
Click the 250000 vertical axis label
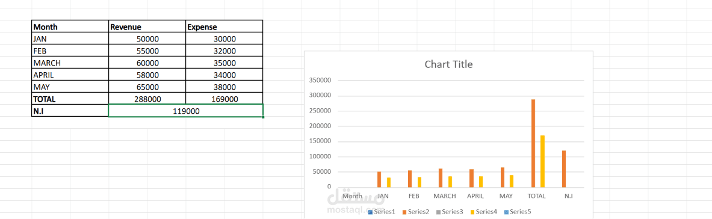coord(320,111)
